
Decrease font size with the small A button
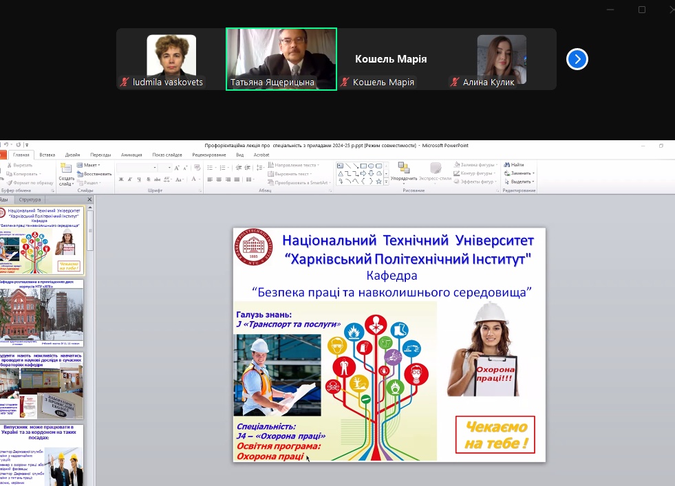185,168
